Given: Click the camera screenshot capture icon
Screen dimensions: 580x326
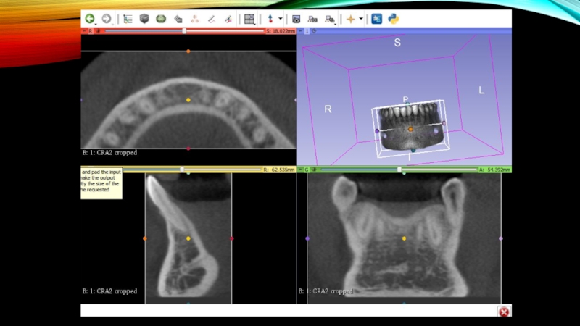Looking at the screenshot, I should click(296, 19).
